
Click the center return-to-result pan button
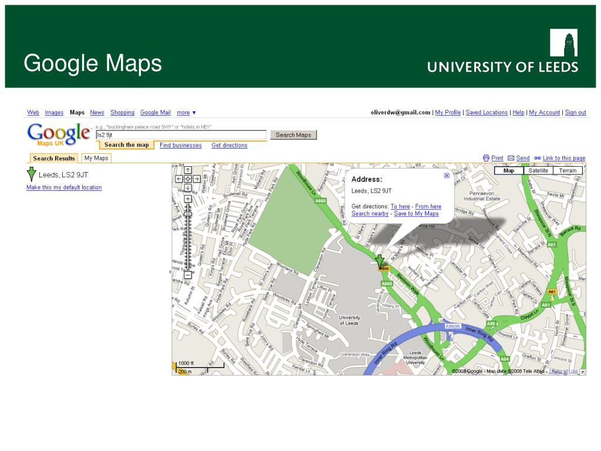188,179
